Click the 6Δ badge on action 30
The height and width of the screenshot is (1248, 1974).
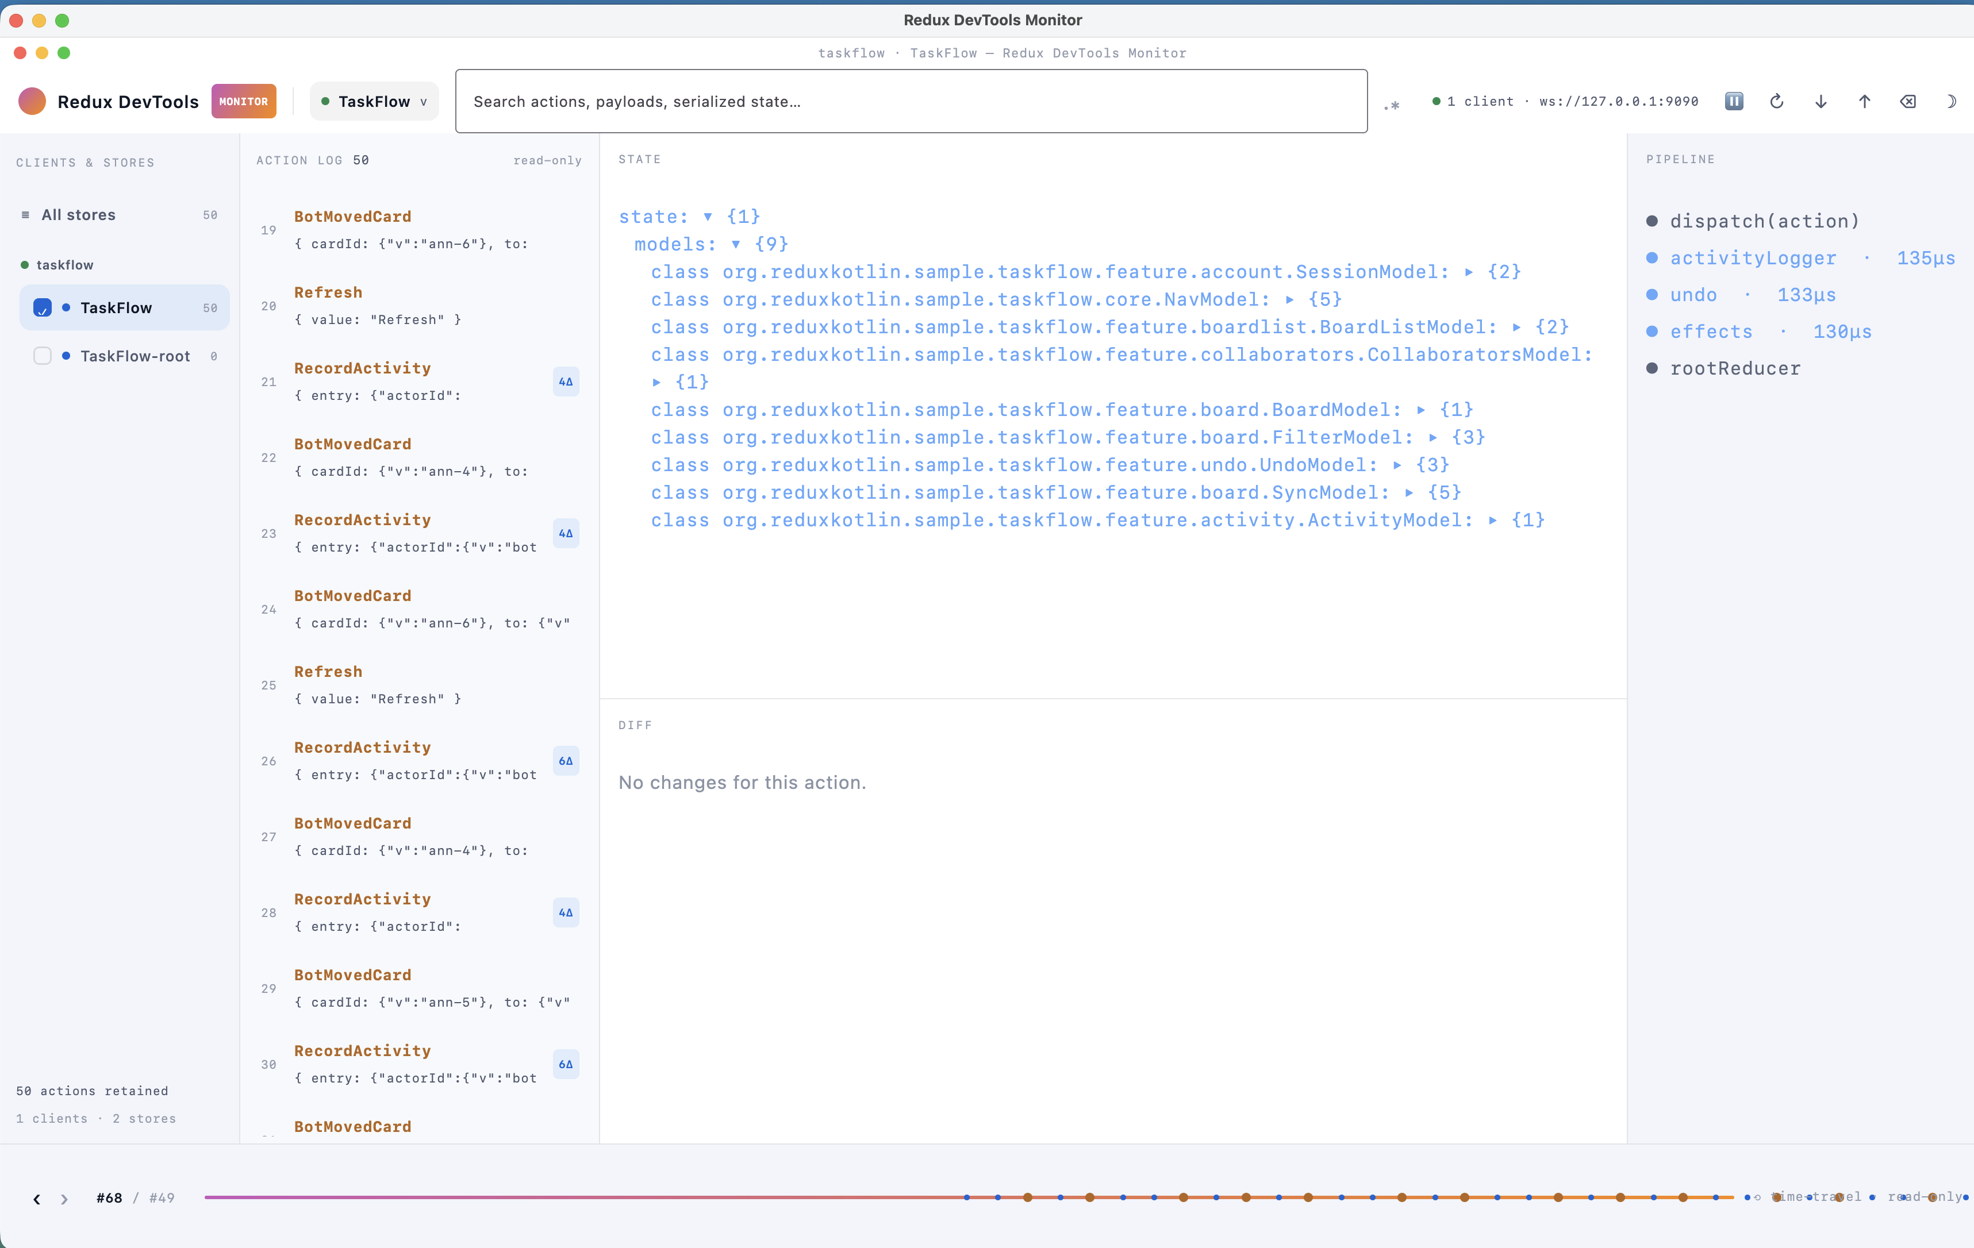coord(566,1065)
